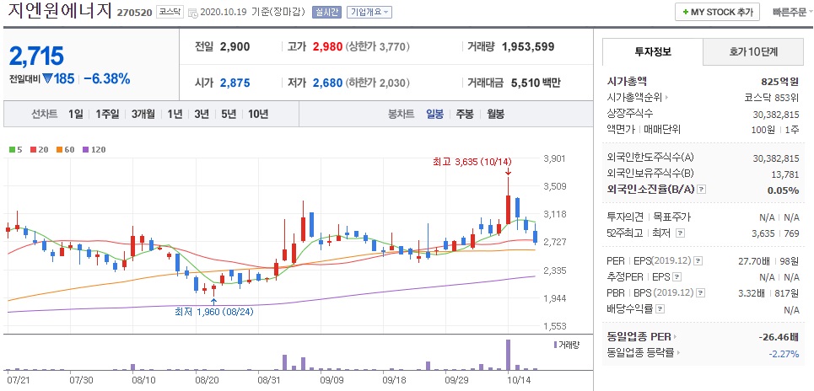Click the 코스닥 853위 ranking value

[x=772, y=97]
